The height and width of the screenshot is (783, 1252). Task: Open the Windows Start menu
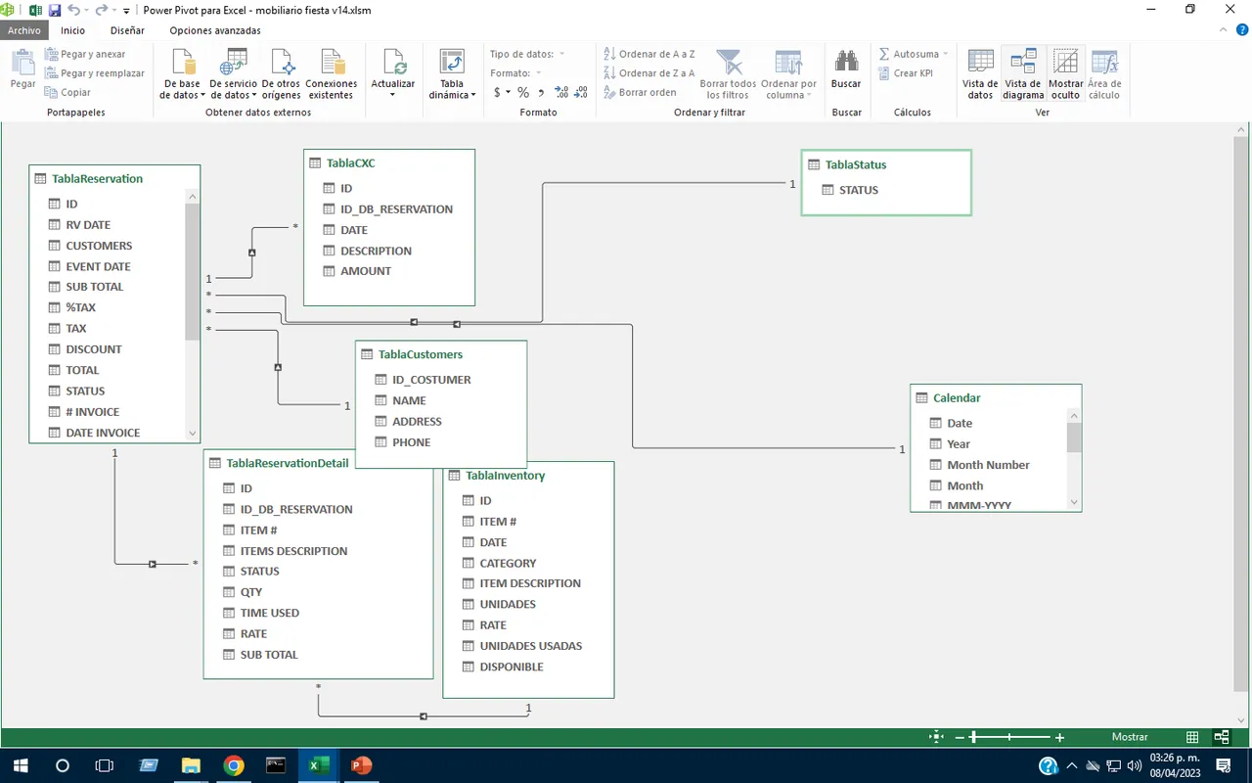tap(20, 765)
